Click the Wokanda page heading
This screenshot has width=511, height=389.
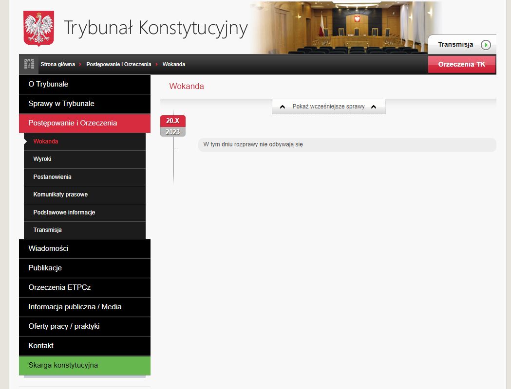coord(187,86)
